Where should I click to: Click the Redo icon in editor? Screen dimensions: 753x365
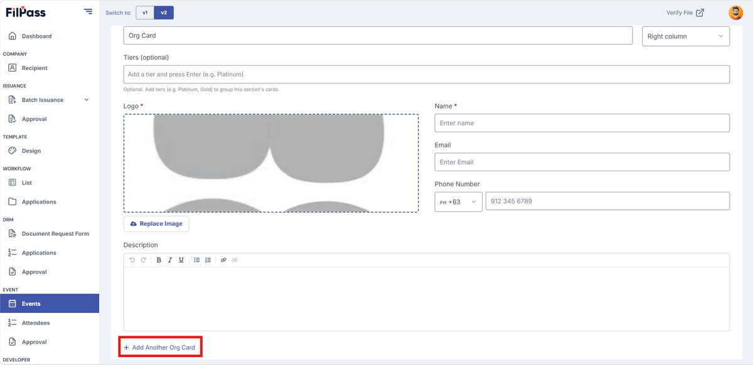pos(144,260)
